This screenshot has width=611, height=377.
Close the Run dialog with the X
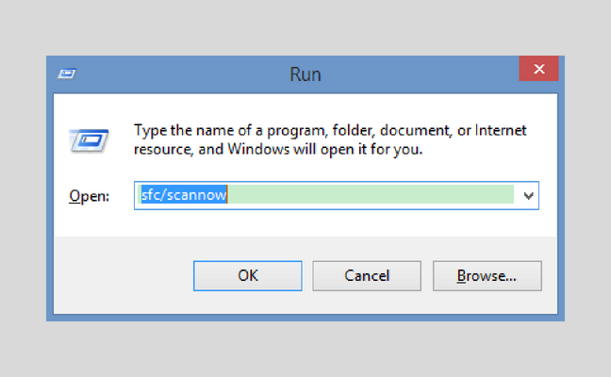click(538, 69)
